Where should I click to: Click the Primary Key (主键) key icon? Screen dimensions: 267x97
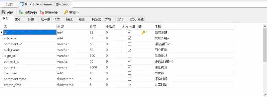tap(66, 12)
